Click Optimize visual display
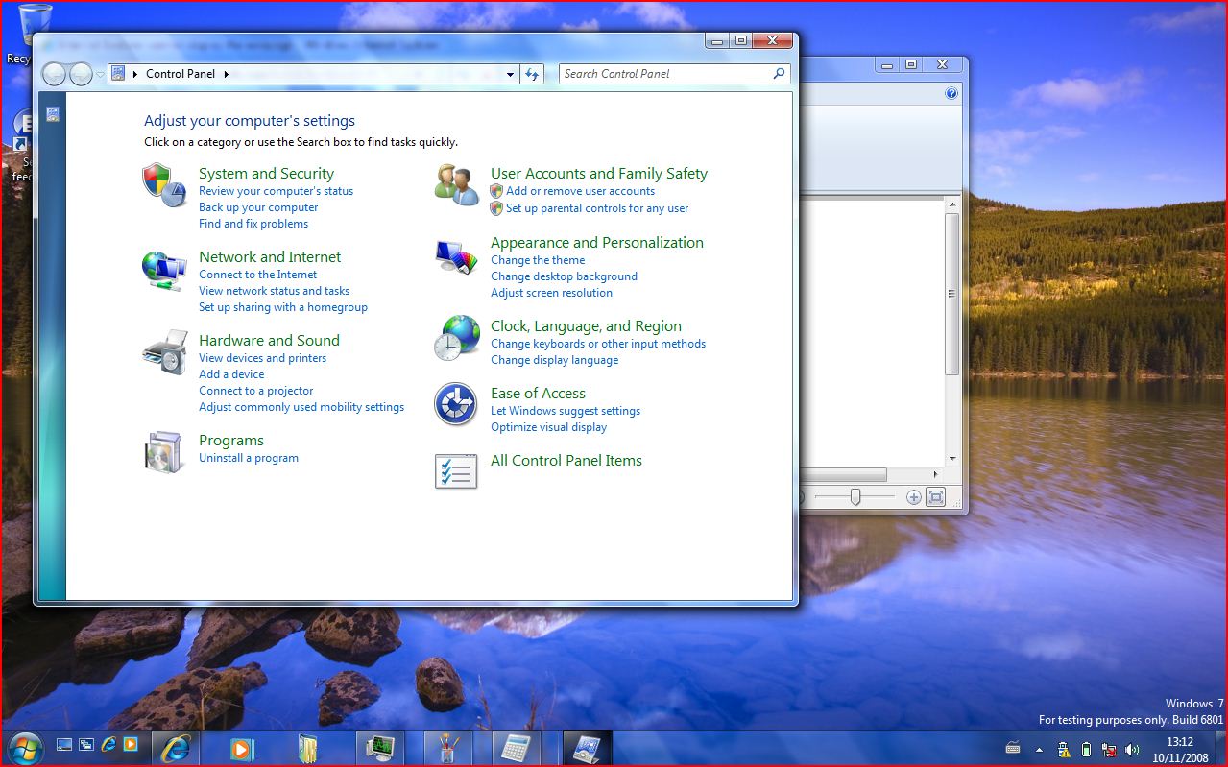The height and width of the screenshot is (767, 1228). 548,427
